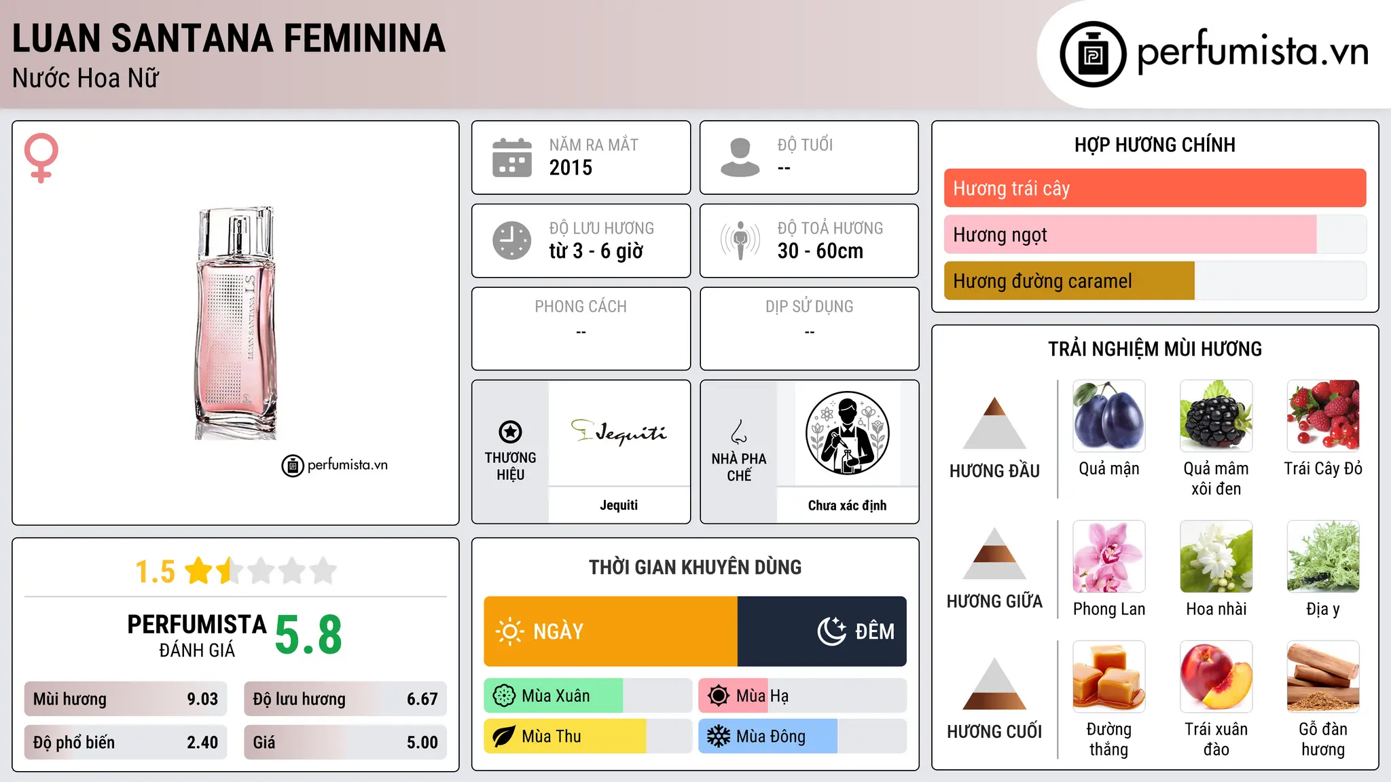
Task: Click the sun icon for Mùa Hạ
Action: click(x=718, y=696)
